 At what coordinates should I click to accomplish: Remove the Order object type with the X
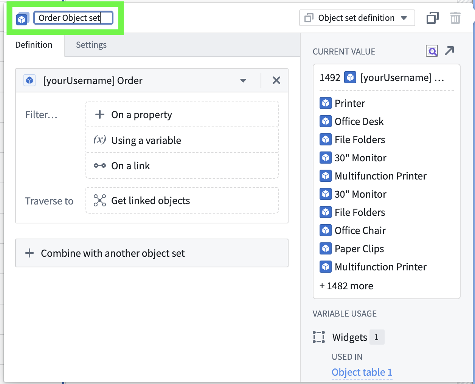[276, 80]
